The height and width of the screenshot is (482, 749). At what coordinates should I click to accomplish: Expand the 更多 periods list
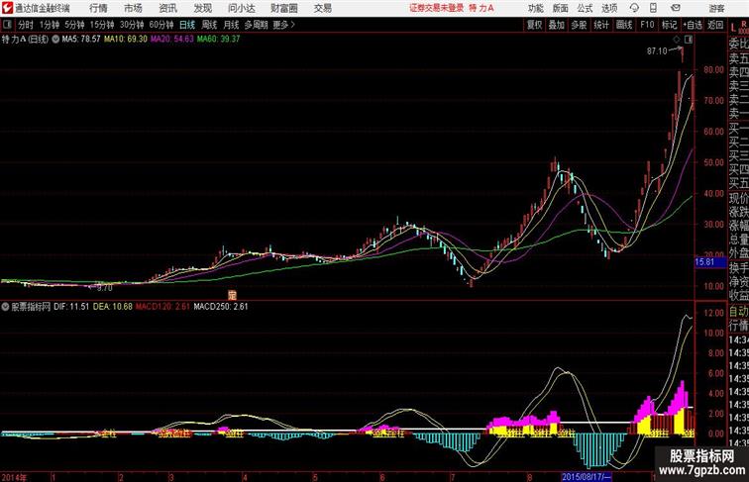pos(283,25)
